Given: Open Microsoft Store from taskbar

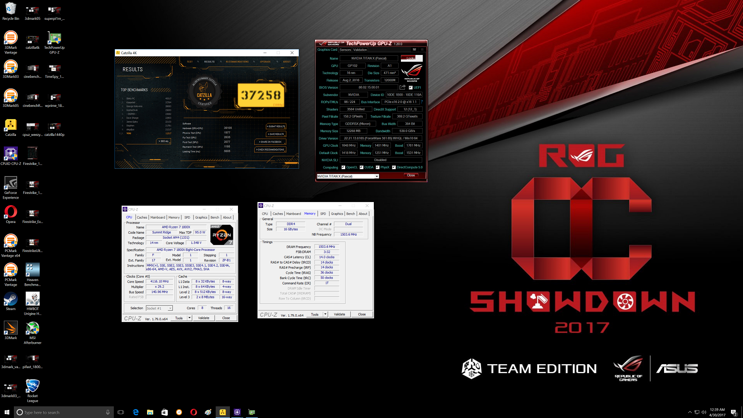Looking at the screenshot, I should click(164, 412).
